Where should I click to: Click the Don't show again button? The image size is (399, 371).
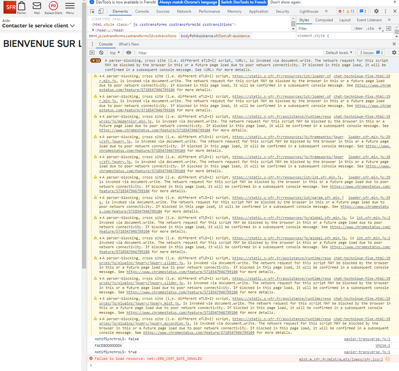point(286,2)
